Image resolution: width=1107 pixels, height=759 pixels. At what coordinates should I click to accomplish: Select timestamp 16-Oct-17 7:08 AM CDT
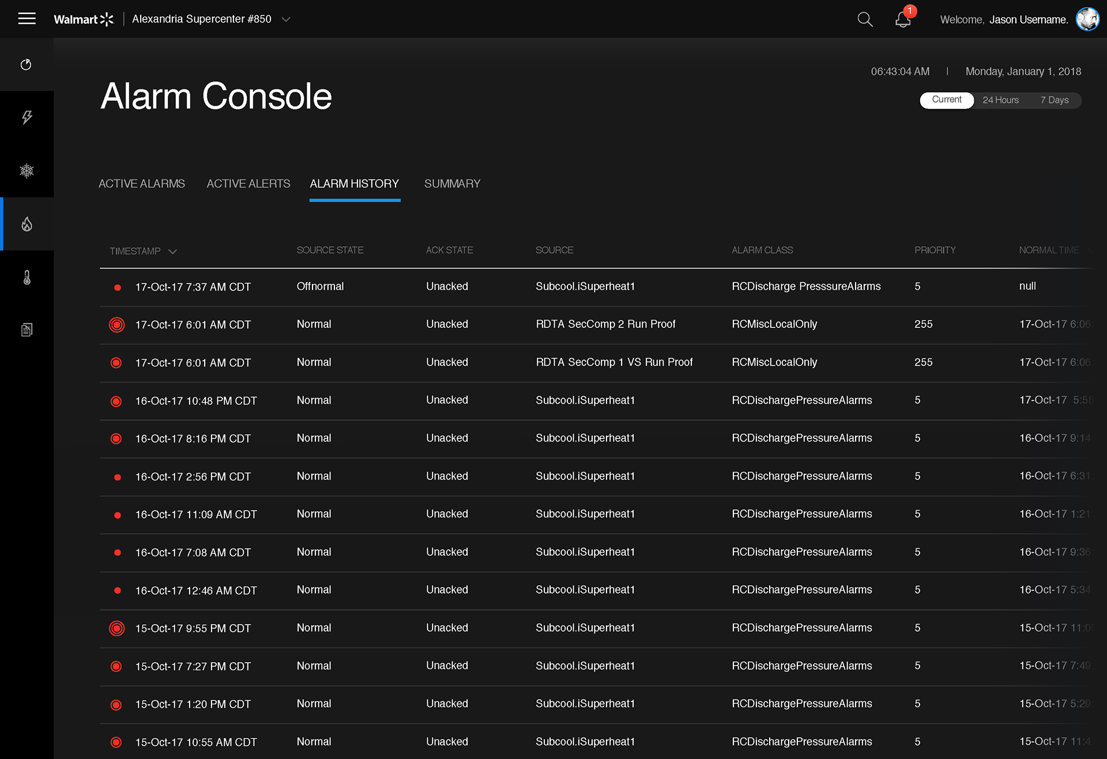click(x=193, y=553)
